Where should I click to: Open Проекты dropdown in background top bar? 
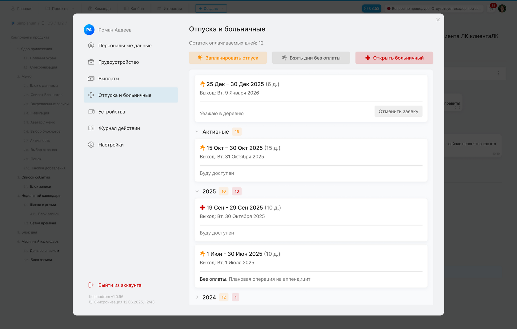(x=60, y=9)
